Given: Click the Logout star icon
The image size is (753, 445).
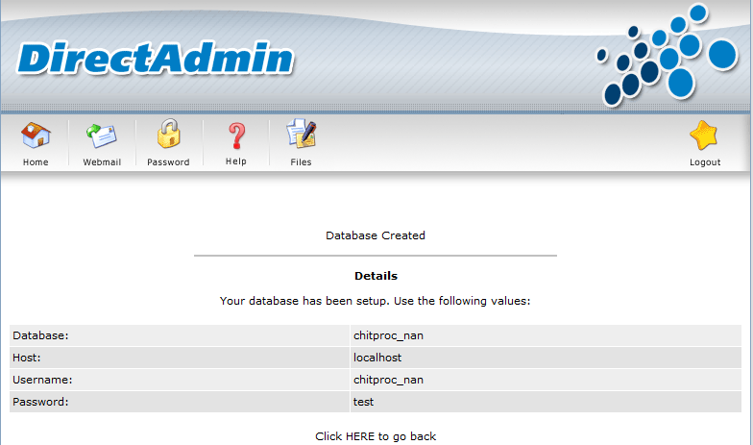Looking at the screenshot, I should pyautogui.click(x=703, y=135).
